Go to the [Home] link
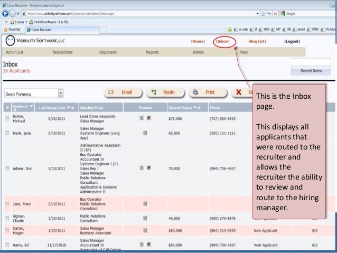The width and height of the screenshot is (337, 253). tap(198, 41)
